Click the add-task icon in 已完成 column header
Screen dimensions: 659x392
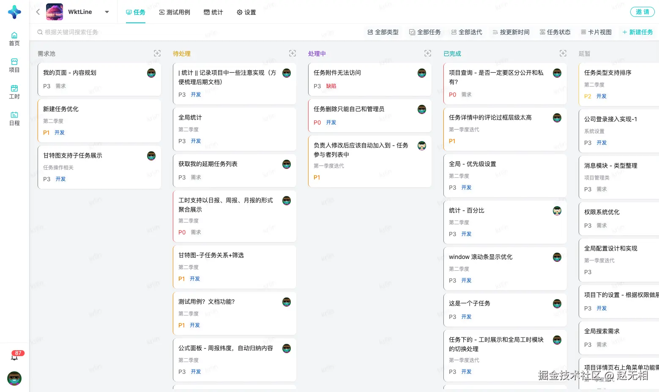pyautogui.click(x=563, y=53)
